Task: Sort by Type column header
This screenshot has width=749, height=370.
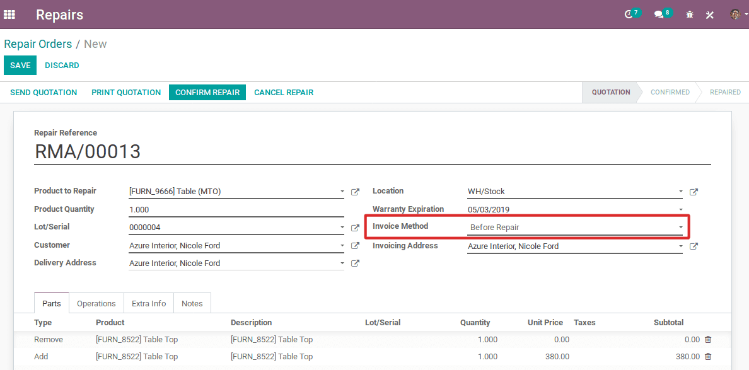Action: point(43,323)
